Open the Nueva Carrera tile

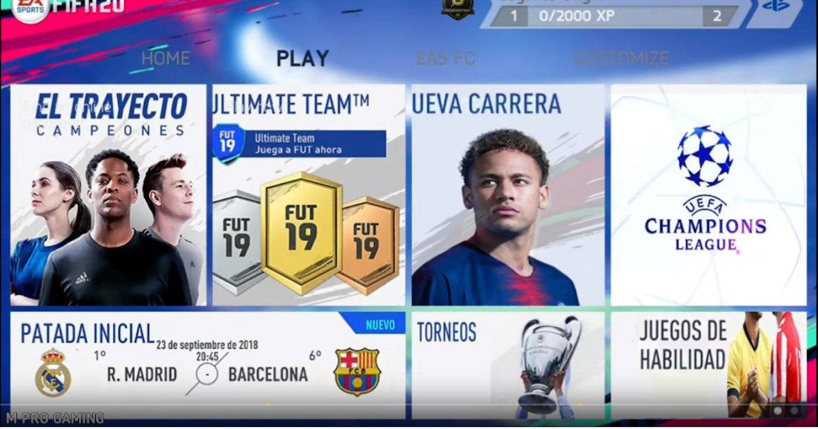(508, 195)
